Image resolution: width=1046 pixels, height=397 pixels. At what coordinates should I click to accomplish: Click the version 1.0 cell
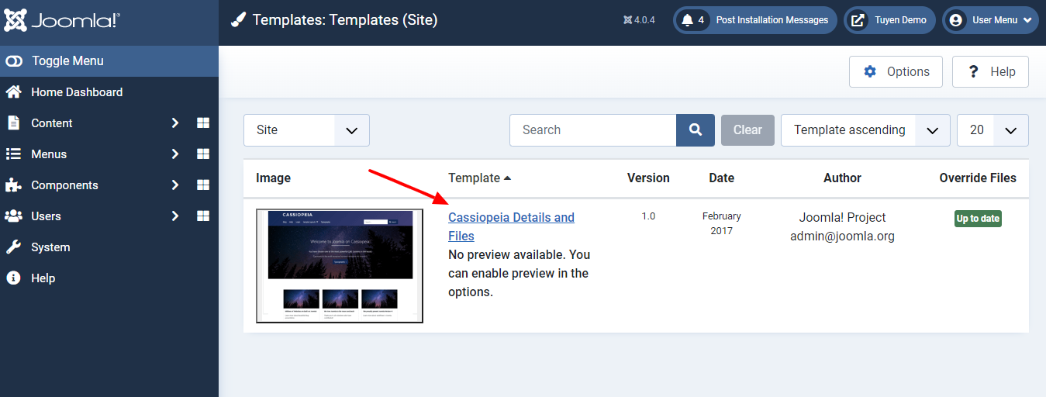click(648, 216)
